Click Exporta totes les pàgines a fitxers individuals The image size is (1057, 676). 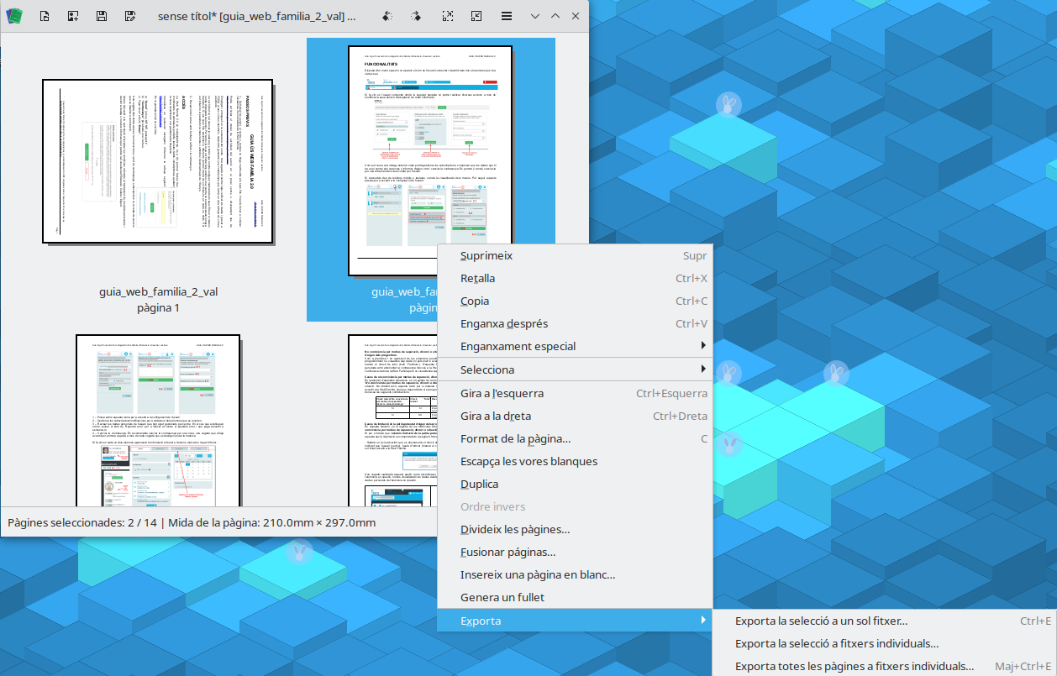pos(854,666)
